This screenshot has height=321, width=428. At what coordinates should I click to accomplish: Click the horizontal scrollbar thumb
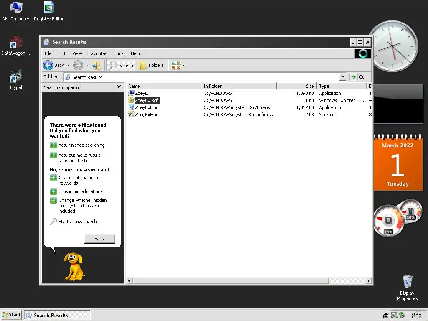[x=231, y=280]
